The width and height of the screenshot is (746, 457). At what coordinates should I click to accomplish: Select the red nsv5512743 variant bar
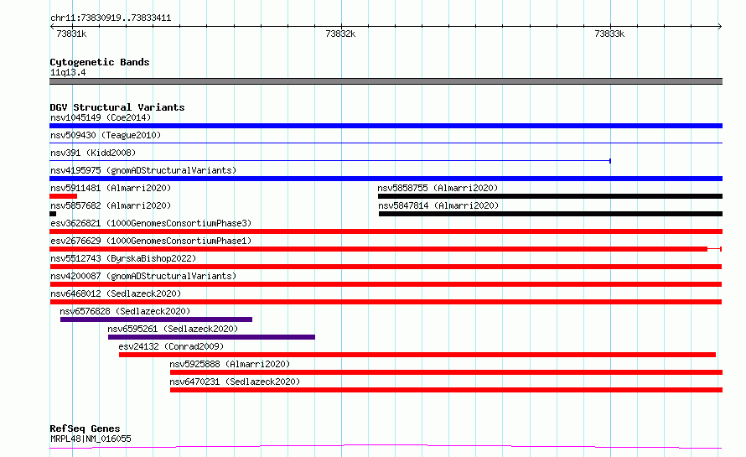coord(386,267)
